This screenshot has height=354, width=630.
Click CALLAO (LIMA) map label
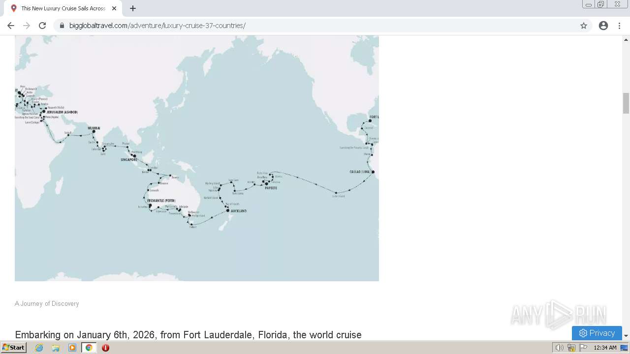pyautogui.click(x=360, y=172)
